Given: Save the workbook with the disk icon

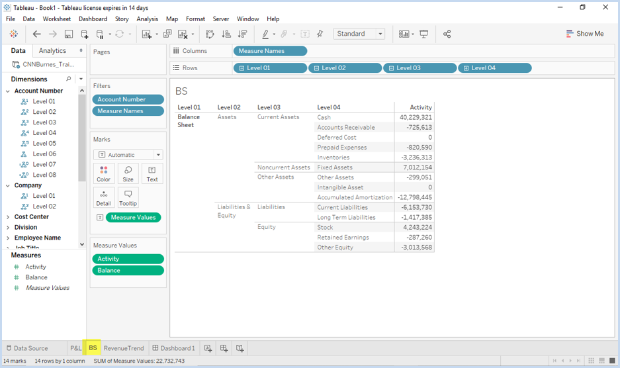Looking at the screenshot, I should (68, 34).
